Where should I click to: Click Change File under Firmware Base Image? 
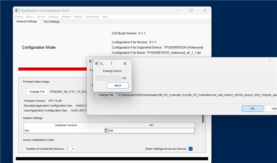(37, 92)
